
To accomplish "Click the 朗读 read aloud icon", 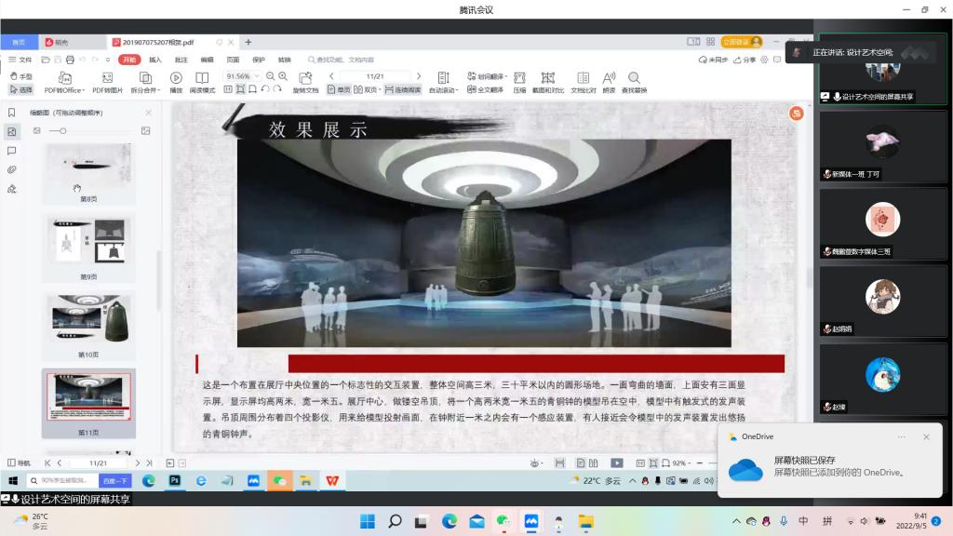I will pyautogui.click(x=609, y=81).
